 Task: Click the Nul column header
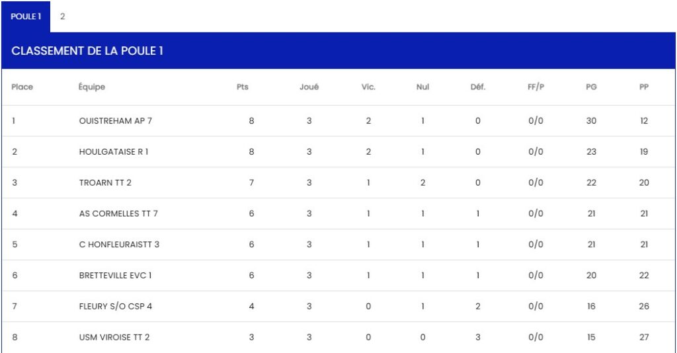tap(422, 87)
